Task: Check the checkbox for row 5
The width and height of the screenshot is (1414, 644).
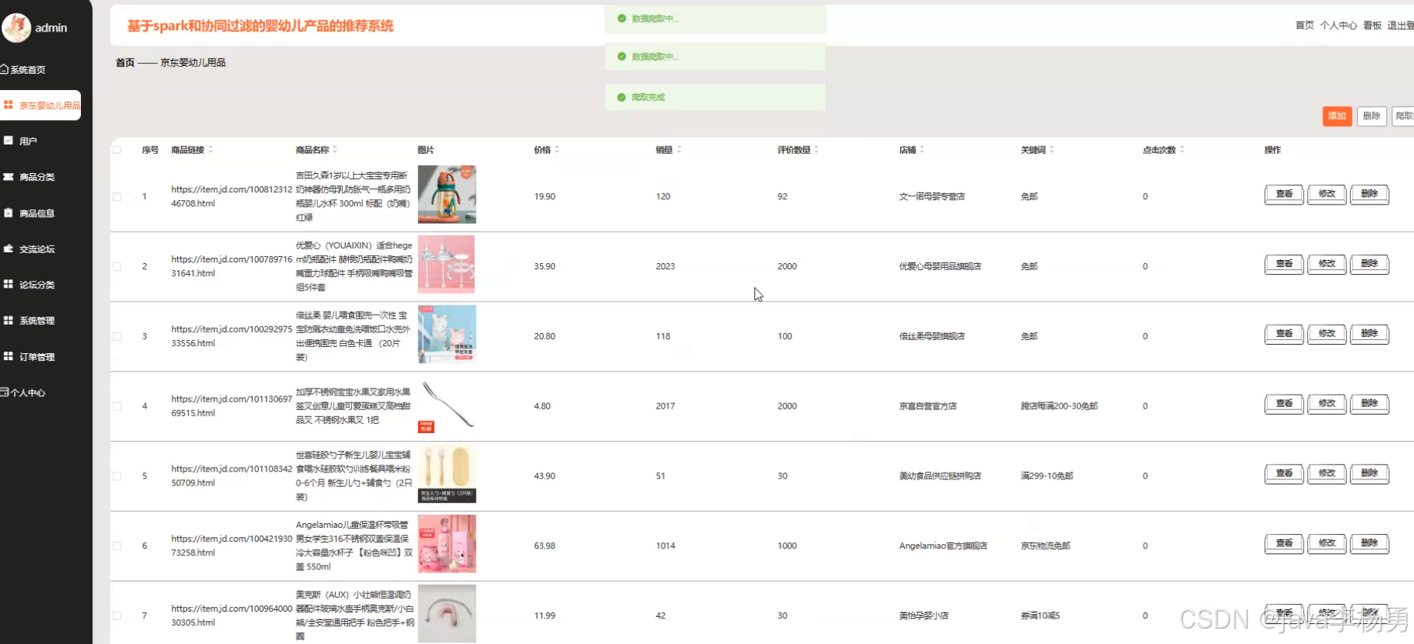Action: click(117, 476)
